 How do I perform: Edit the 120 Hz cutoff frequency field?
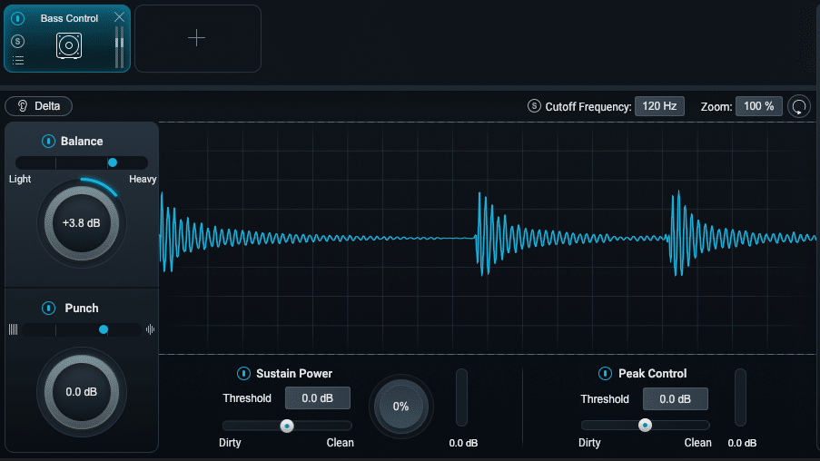(659, 106)
